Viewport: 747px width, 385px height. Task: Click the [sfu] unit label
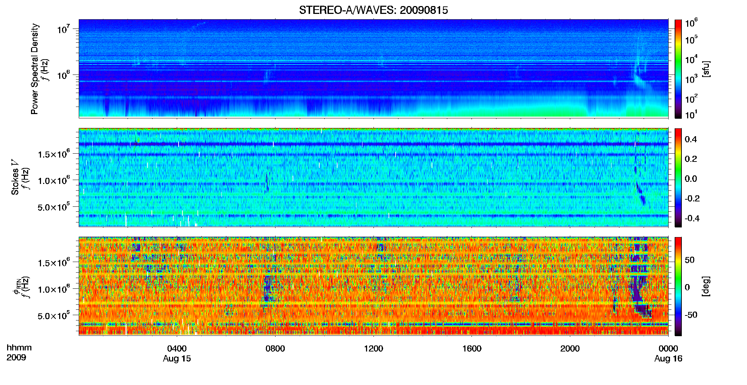coord(706,69)
